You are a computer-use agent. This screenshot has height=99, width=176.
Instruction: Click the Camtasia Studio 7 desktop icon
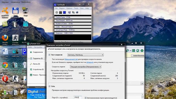5,26
